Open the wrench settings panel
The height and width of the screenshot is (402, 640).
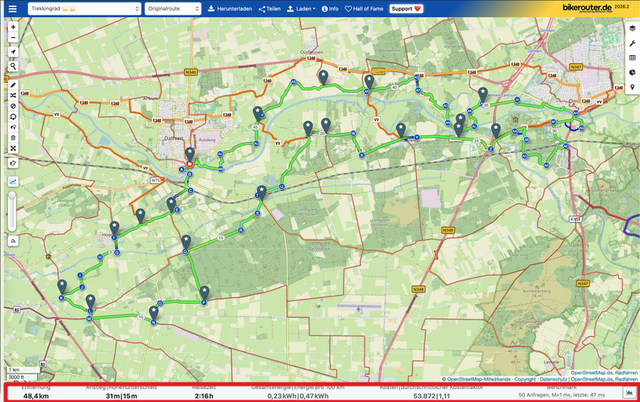tap(632, 43)
